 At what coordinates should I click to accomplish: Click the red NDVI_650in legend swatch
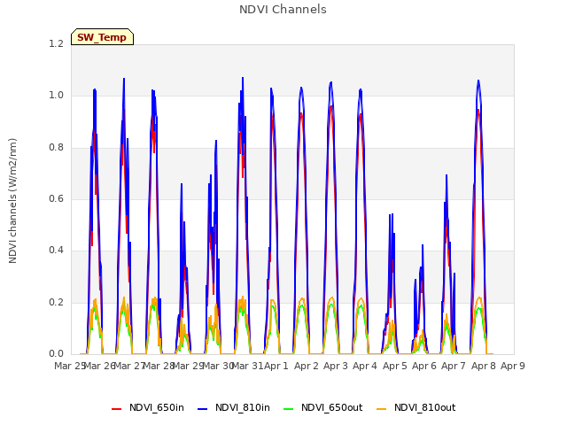click(116, 409)
